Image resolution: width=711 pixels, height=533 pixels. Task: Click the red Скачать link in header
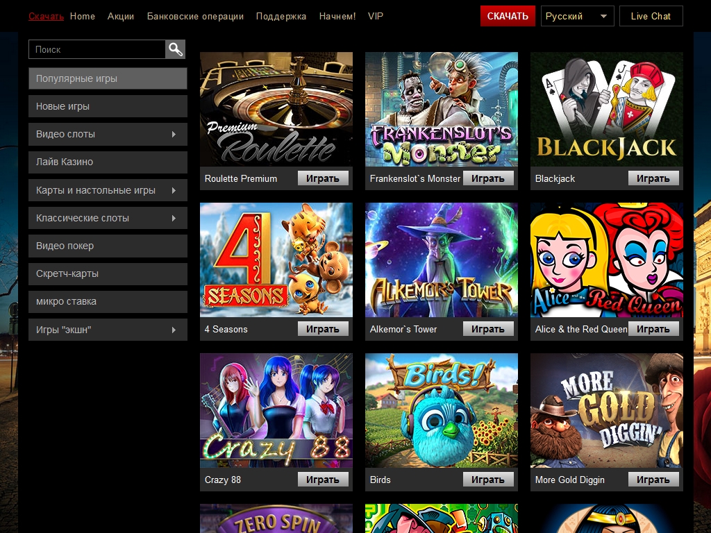tap(46, 16)
